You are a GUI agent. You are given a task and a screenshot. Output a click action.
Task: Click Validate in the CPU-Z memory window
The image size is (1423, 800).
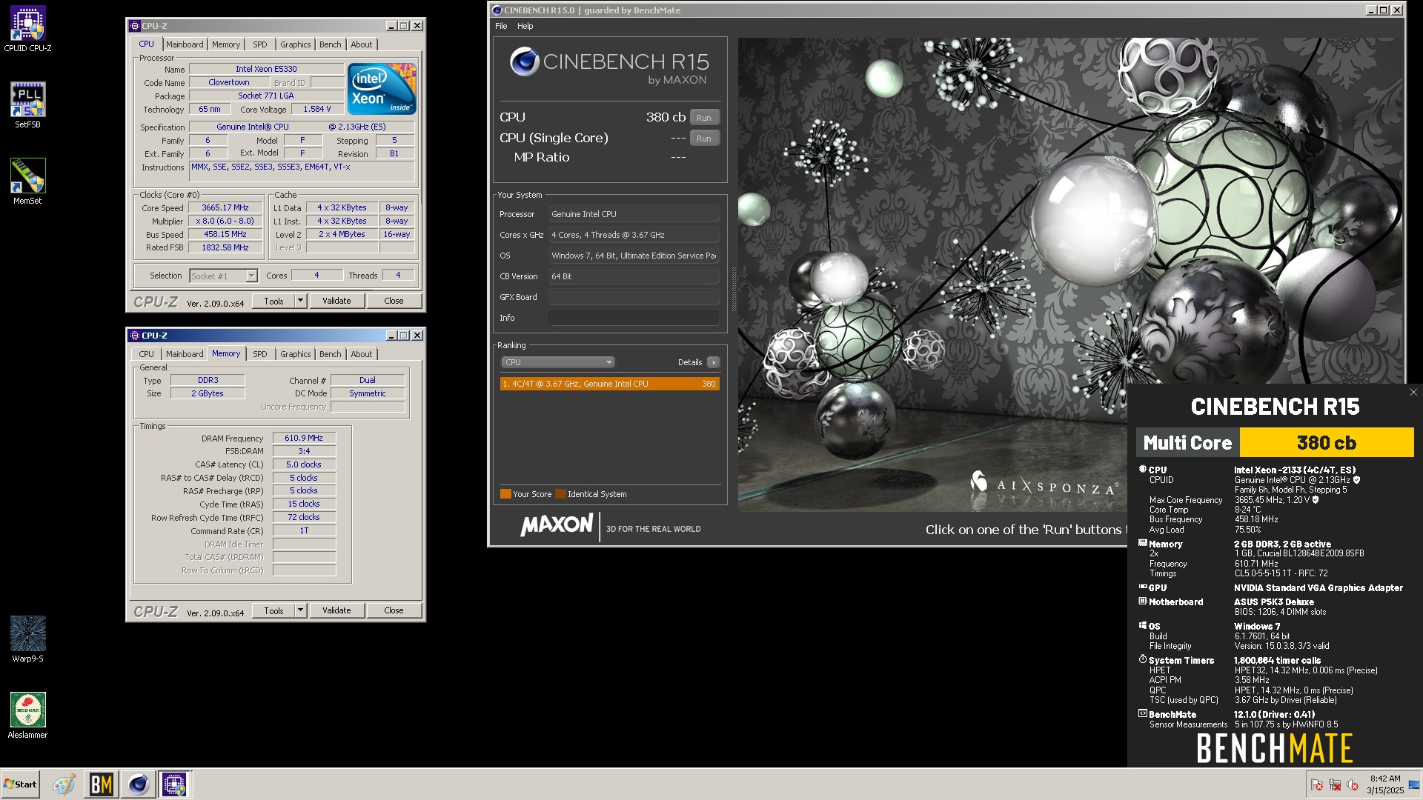[x=336, y=610]
